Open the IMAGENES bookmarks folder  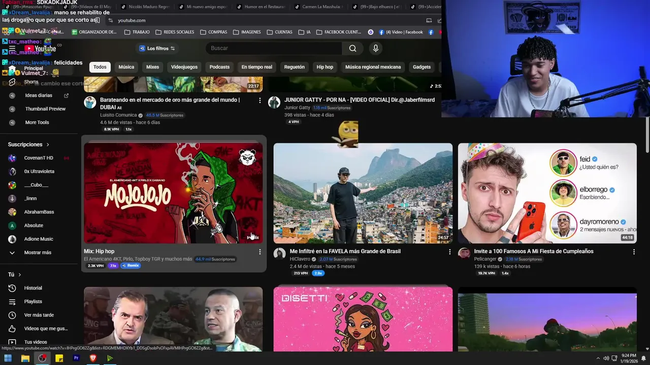point(247,32)
